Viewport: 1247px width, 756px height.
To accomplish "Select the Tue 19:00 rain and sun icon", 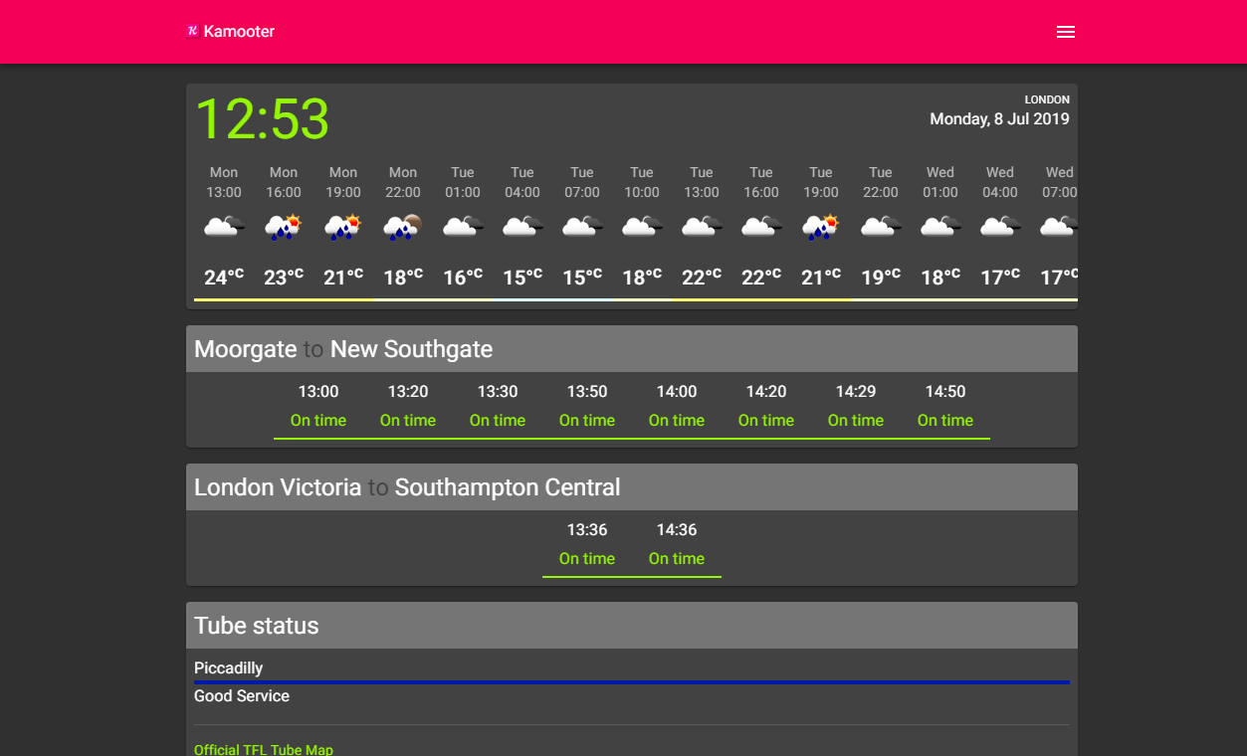I will [x=821, y=228].
